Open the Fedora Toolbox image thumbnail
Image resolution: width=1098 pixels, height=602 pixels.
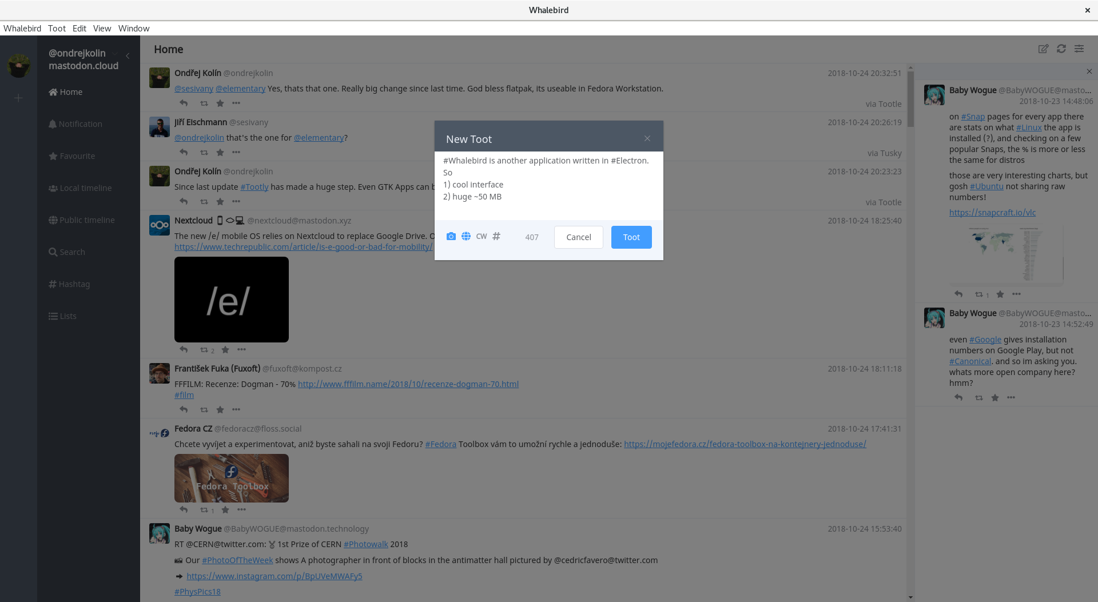232,479
